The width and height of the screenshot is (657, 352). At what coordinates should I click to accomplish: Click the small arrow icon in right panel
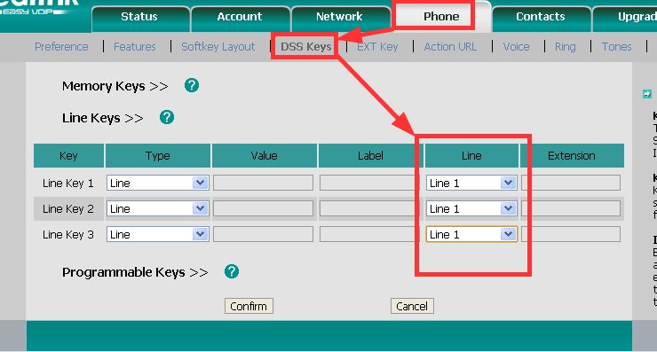[x=647, y=94]
